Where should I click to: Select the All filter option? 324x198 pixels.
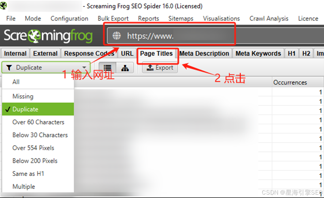click(38, 82)
